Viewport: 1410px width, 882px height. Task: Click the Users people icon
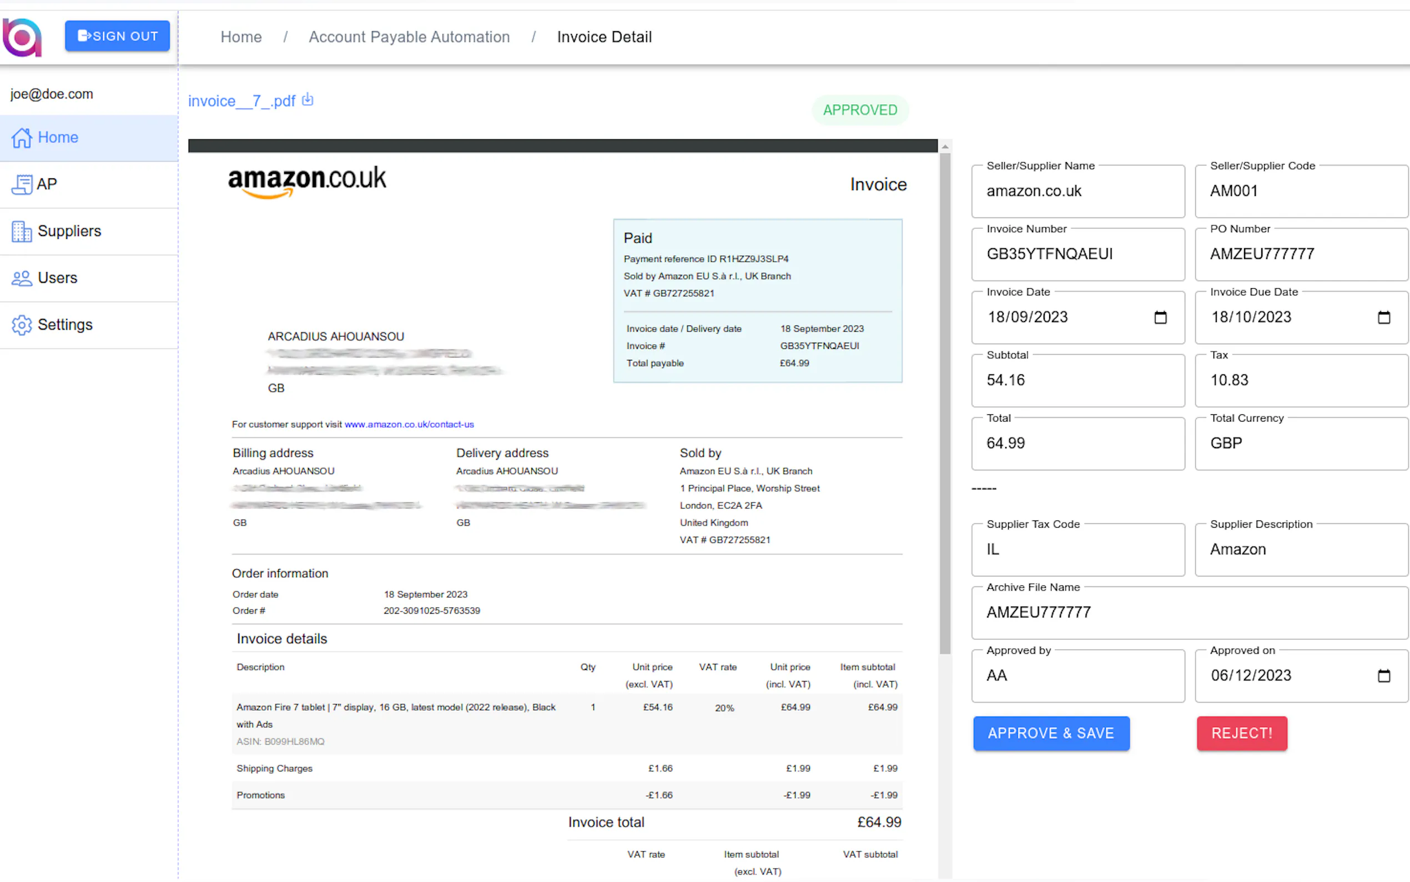tap(22, 278)
